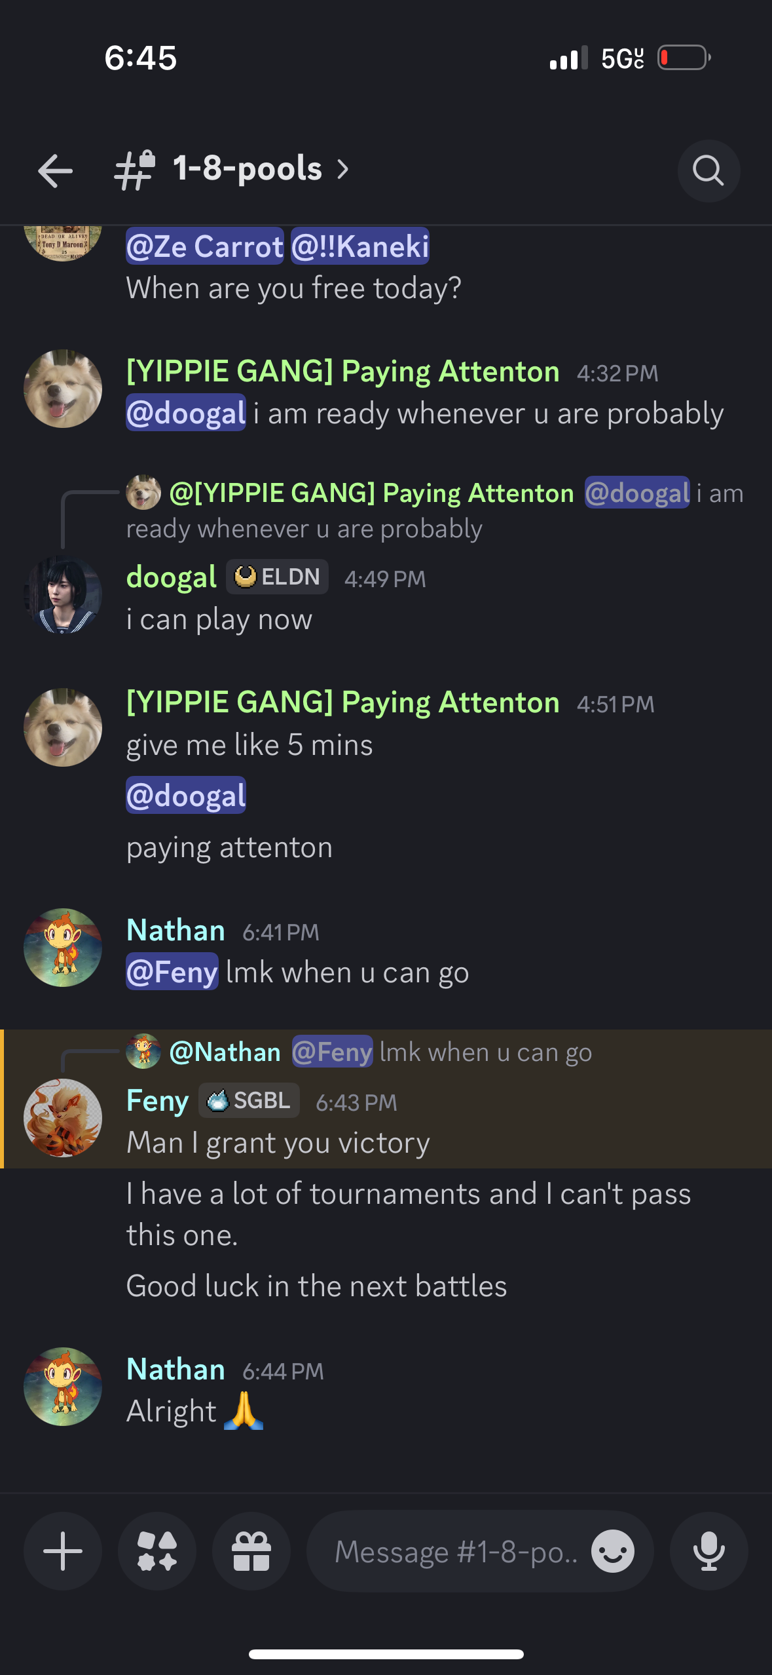Tap the @!!Kaneki mention
Screen dimensions: 772x1675
click(x=360, y=246)
